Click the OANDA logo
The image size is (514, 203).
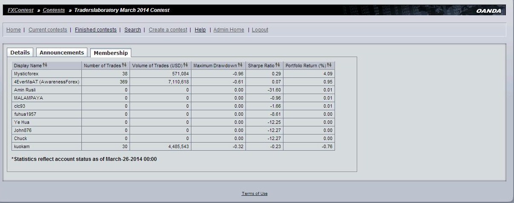point(488,11)
